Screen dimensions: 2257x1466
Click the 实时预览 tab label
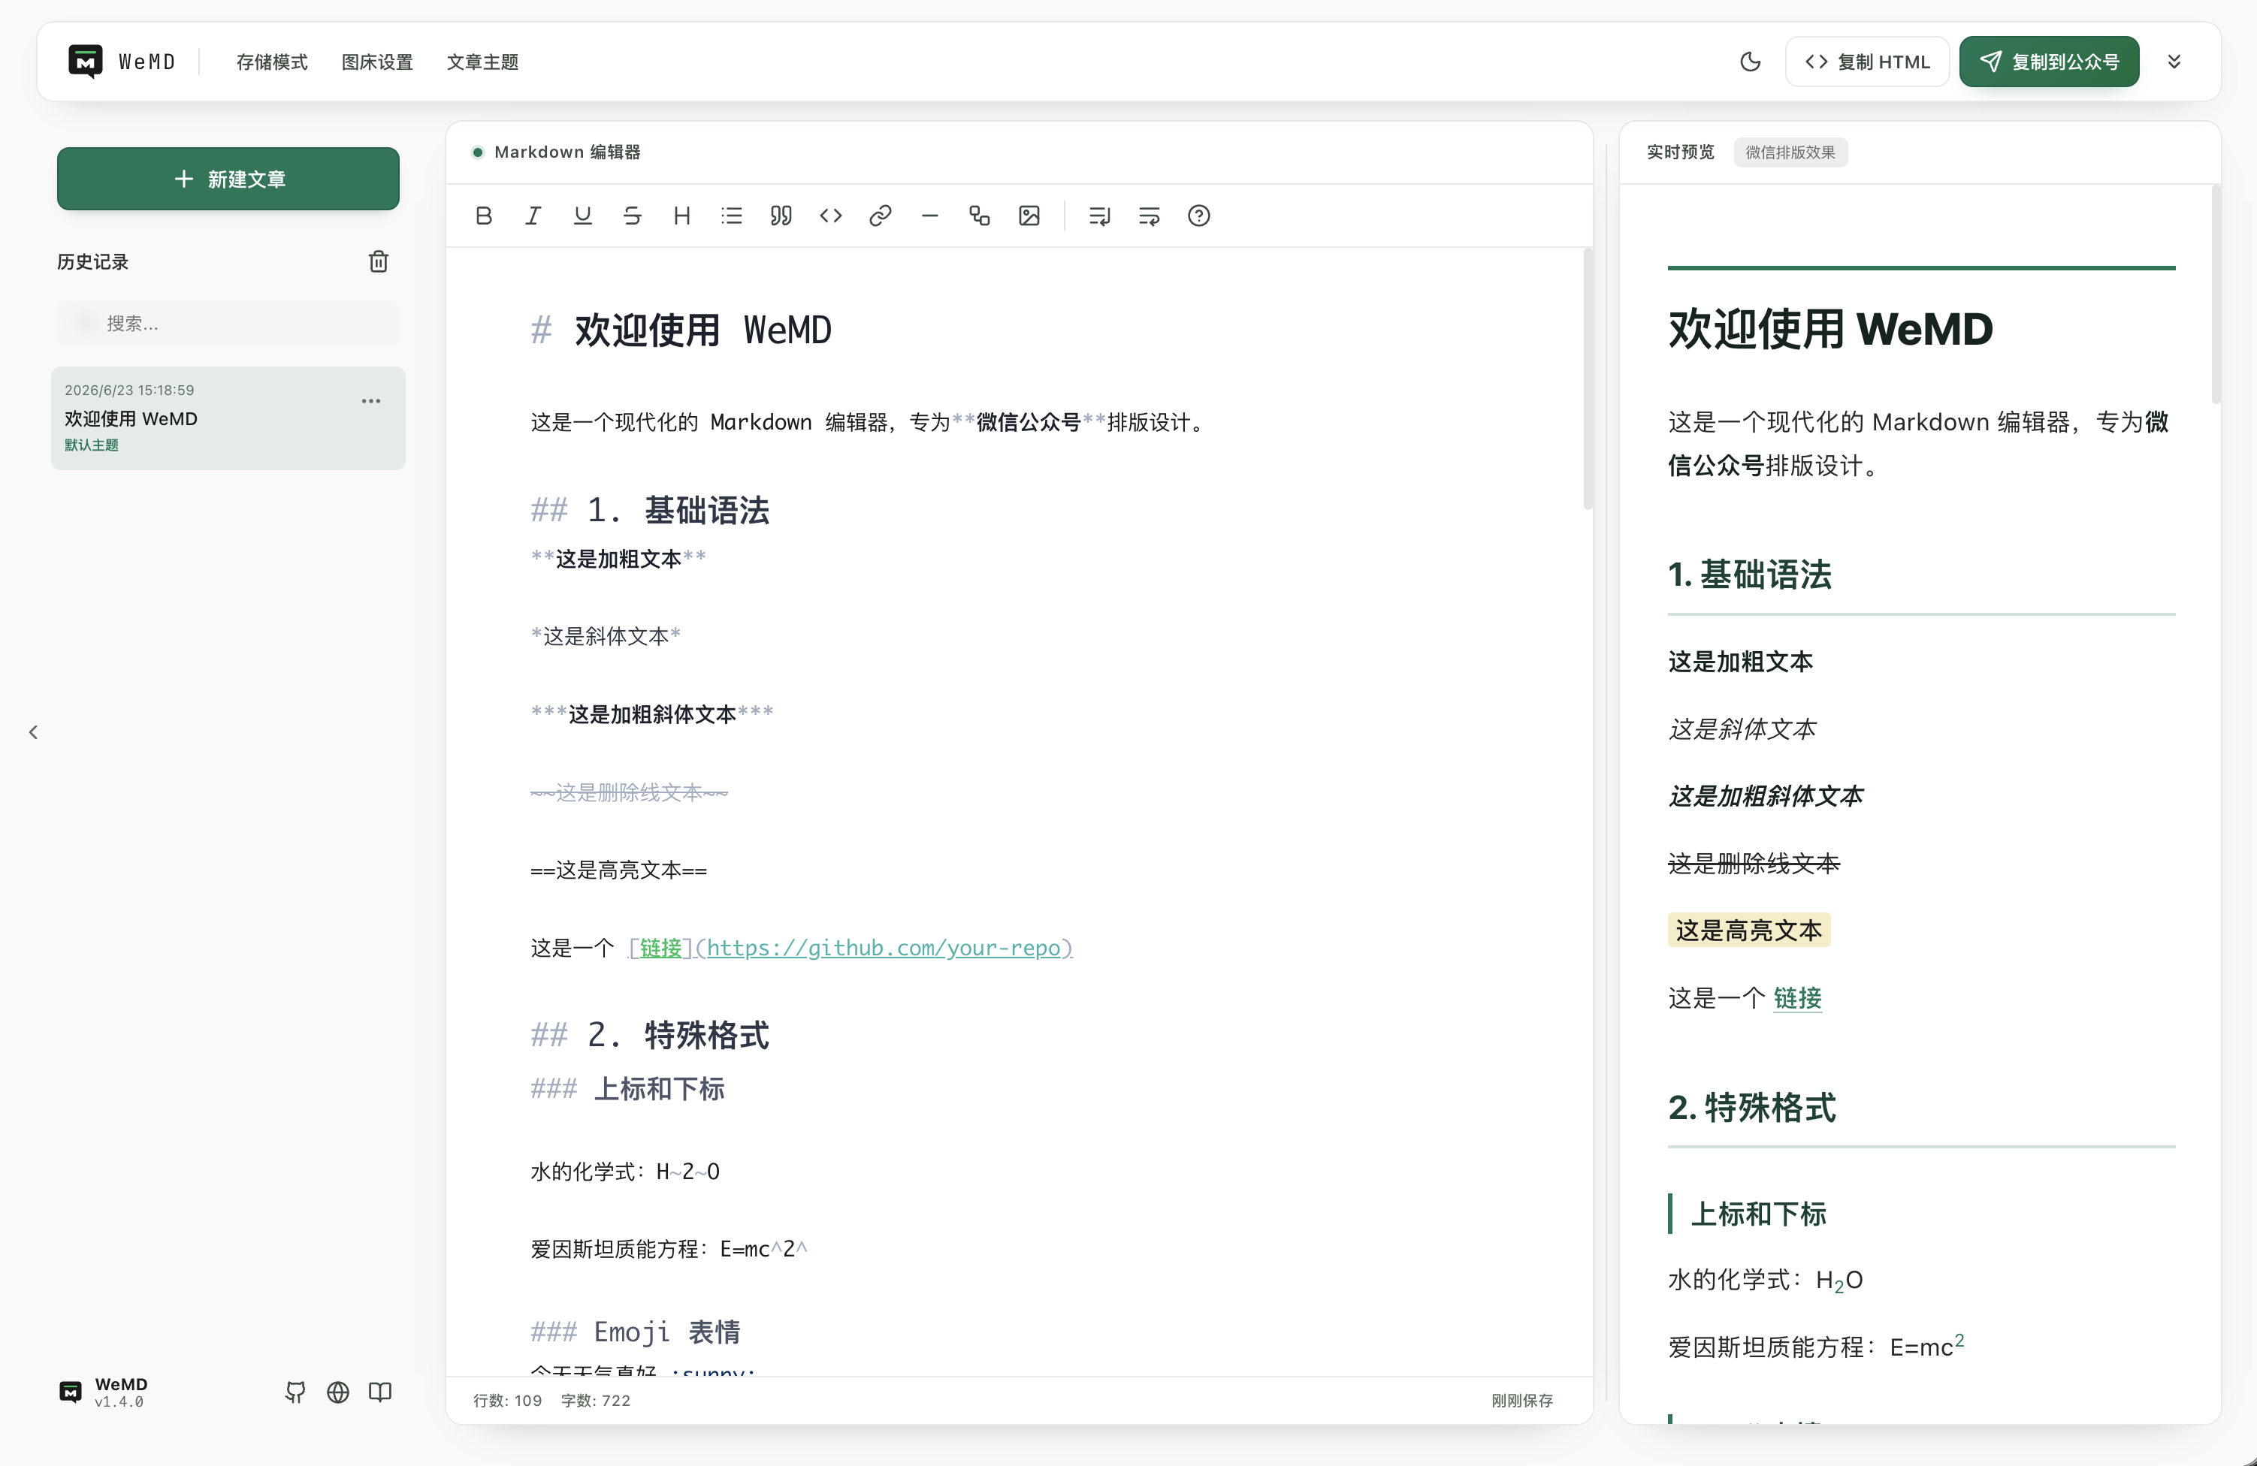pyautogui.click(x=1681, y=152)
